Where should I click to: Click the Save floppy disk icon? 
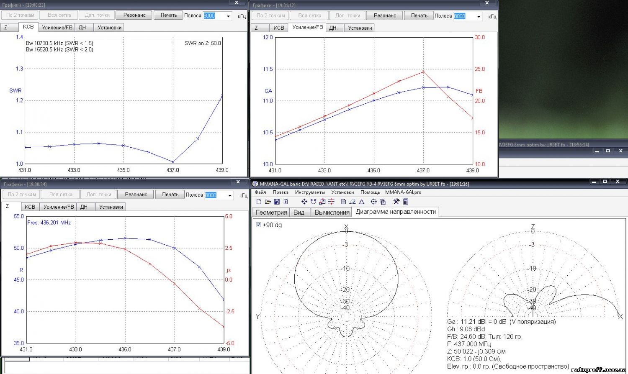277,202
